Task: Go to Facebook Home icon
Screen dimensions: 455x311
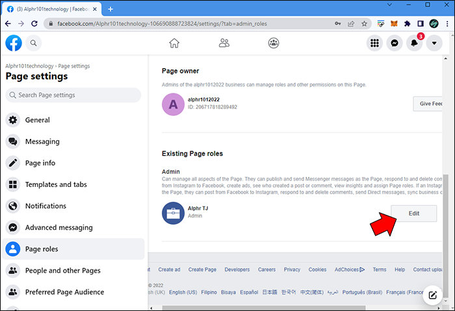Action: coord(174,44)
